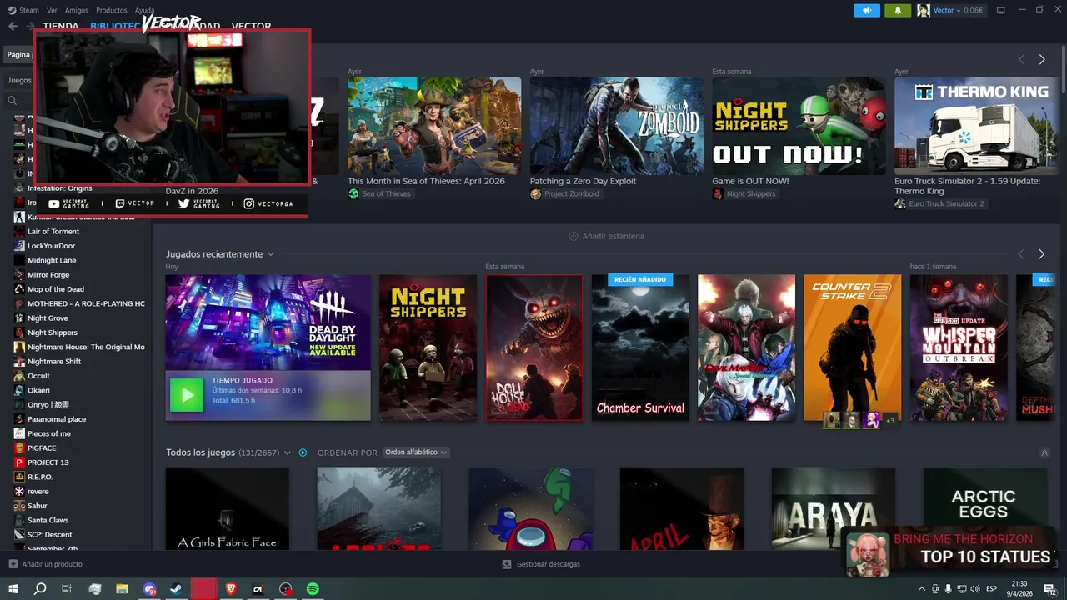Go to the TIENDA tab
Image resolution: width=1067 pixels, height=600 pixels.
pyautogui.click(x=61, y=27)
